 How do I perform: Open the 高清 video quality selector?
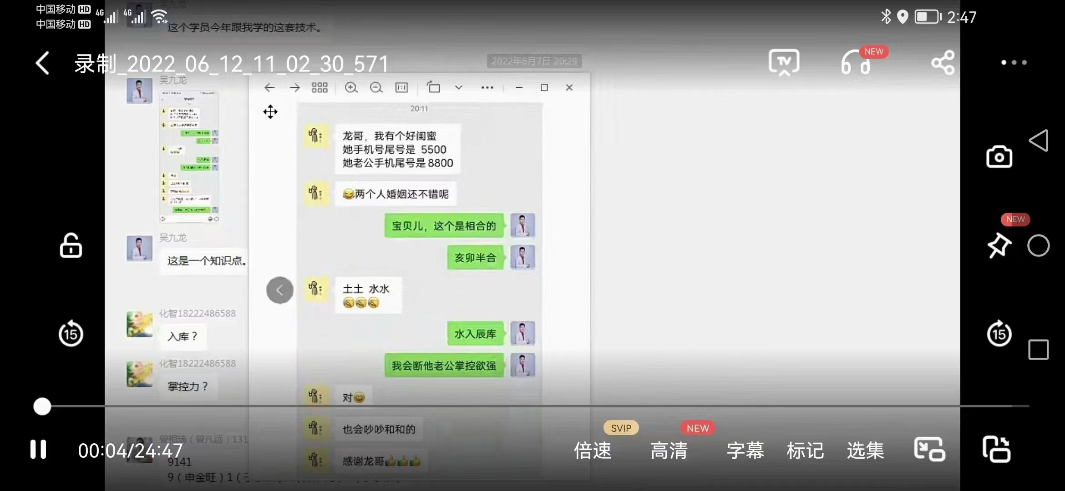tap(669, 451)
